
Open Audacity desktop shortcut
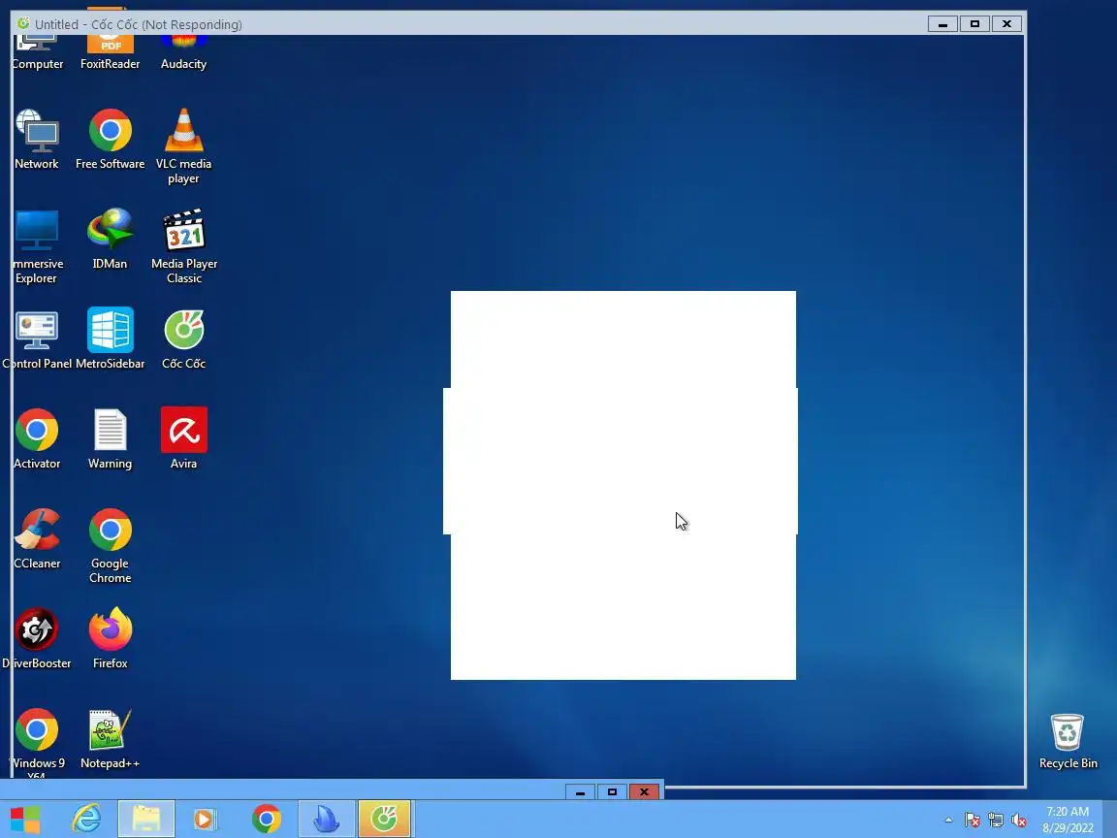pyautogui.click(x=184, y=51)
